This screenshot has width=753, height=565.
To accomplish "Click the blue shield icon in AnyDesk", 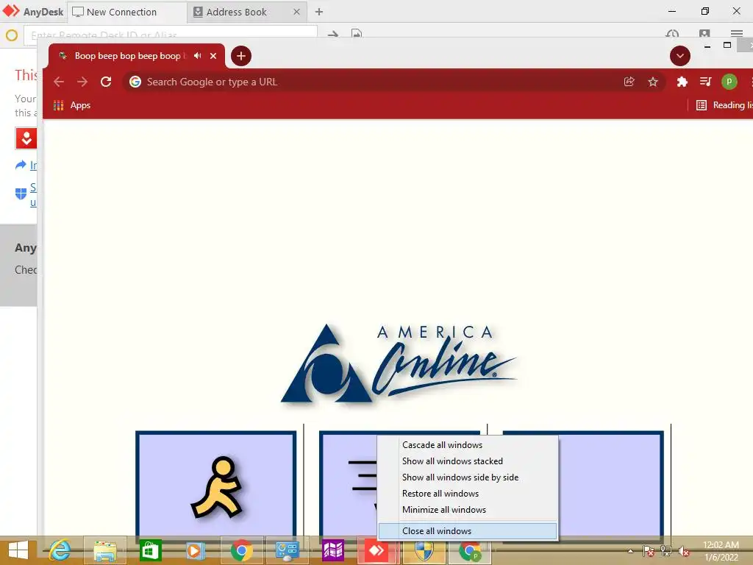I will 21,193.
